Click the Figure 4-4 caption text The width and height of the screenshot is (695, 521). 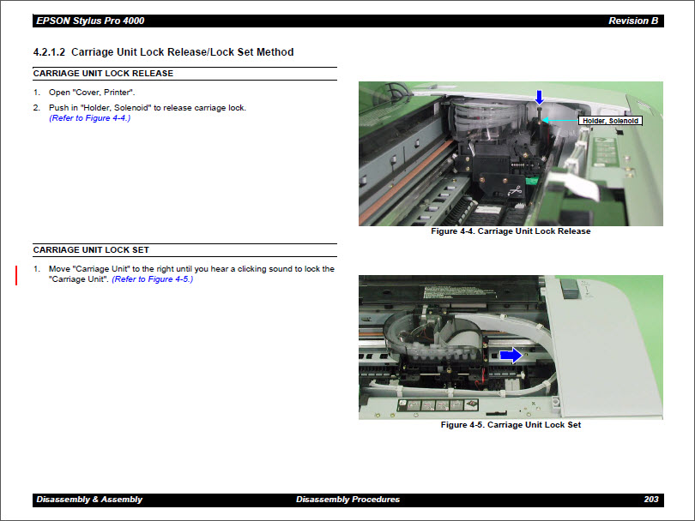click(x=511, y=231)
